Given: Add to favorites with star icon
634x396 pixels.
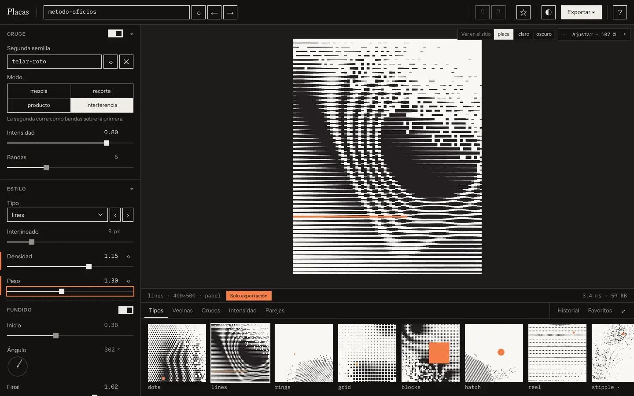Looking at the screenshot, I should tap(523, 12).
